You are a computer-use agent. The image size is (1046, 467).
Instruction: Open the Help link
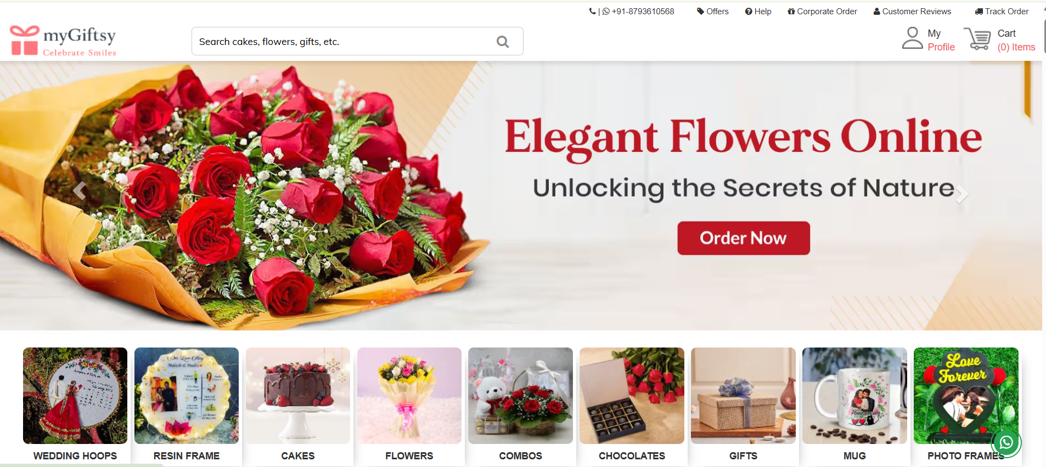pos(758,12)
